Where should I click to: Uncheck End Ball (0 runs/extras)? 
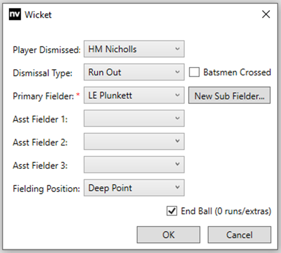[x=172, y=211]
